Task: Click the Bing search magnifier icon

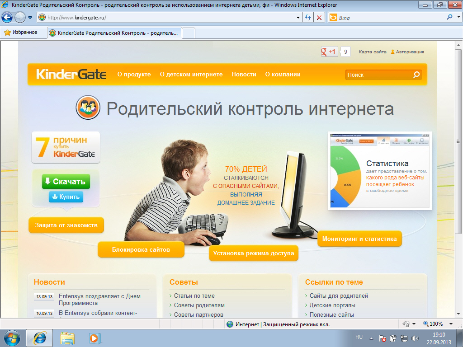Action: (x=449, y=17)
